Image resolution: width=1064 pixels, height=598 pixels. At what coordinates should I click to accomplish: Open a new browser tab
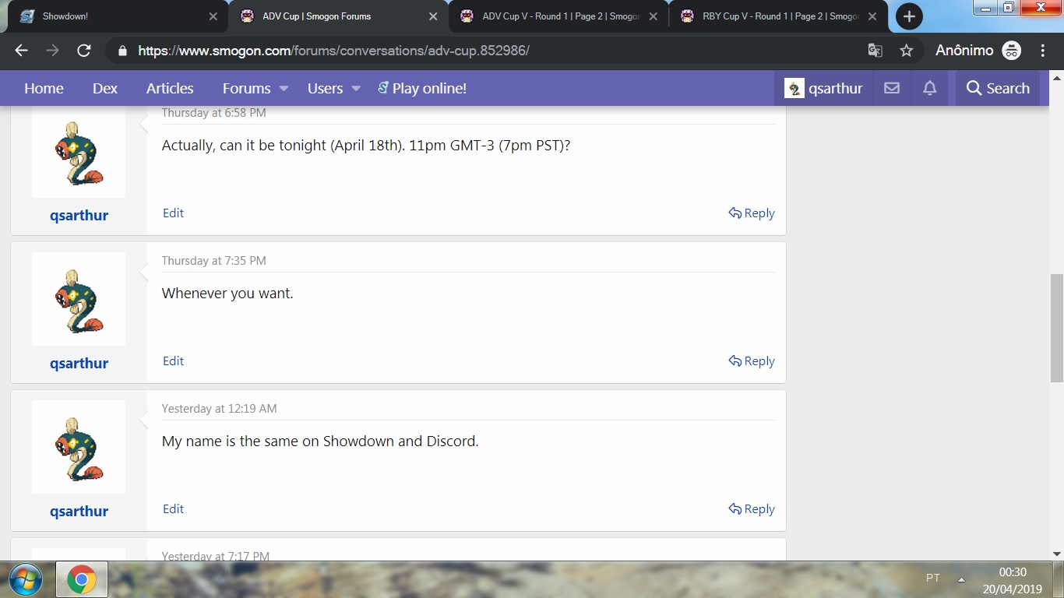click(x=909, y=16)
